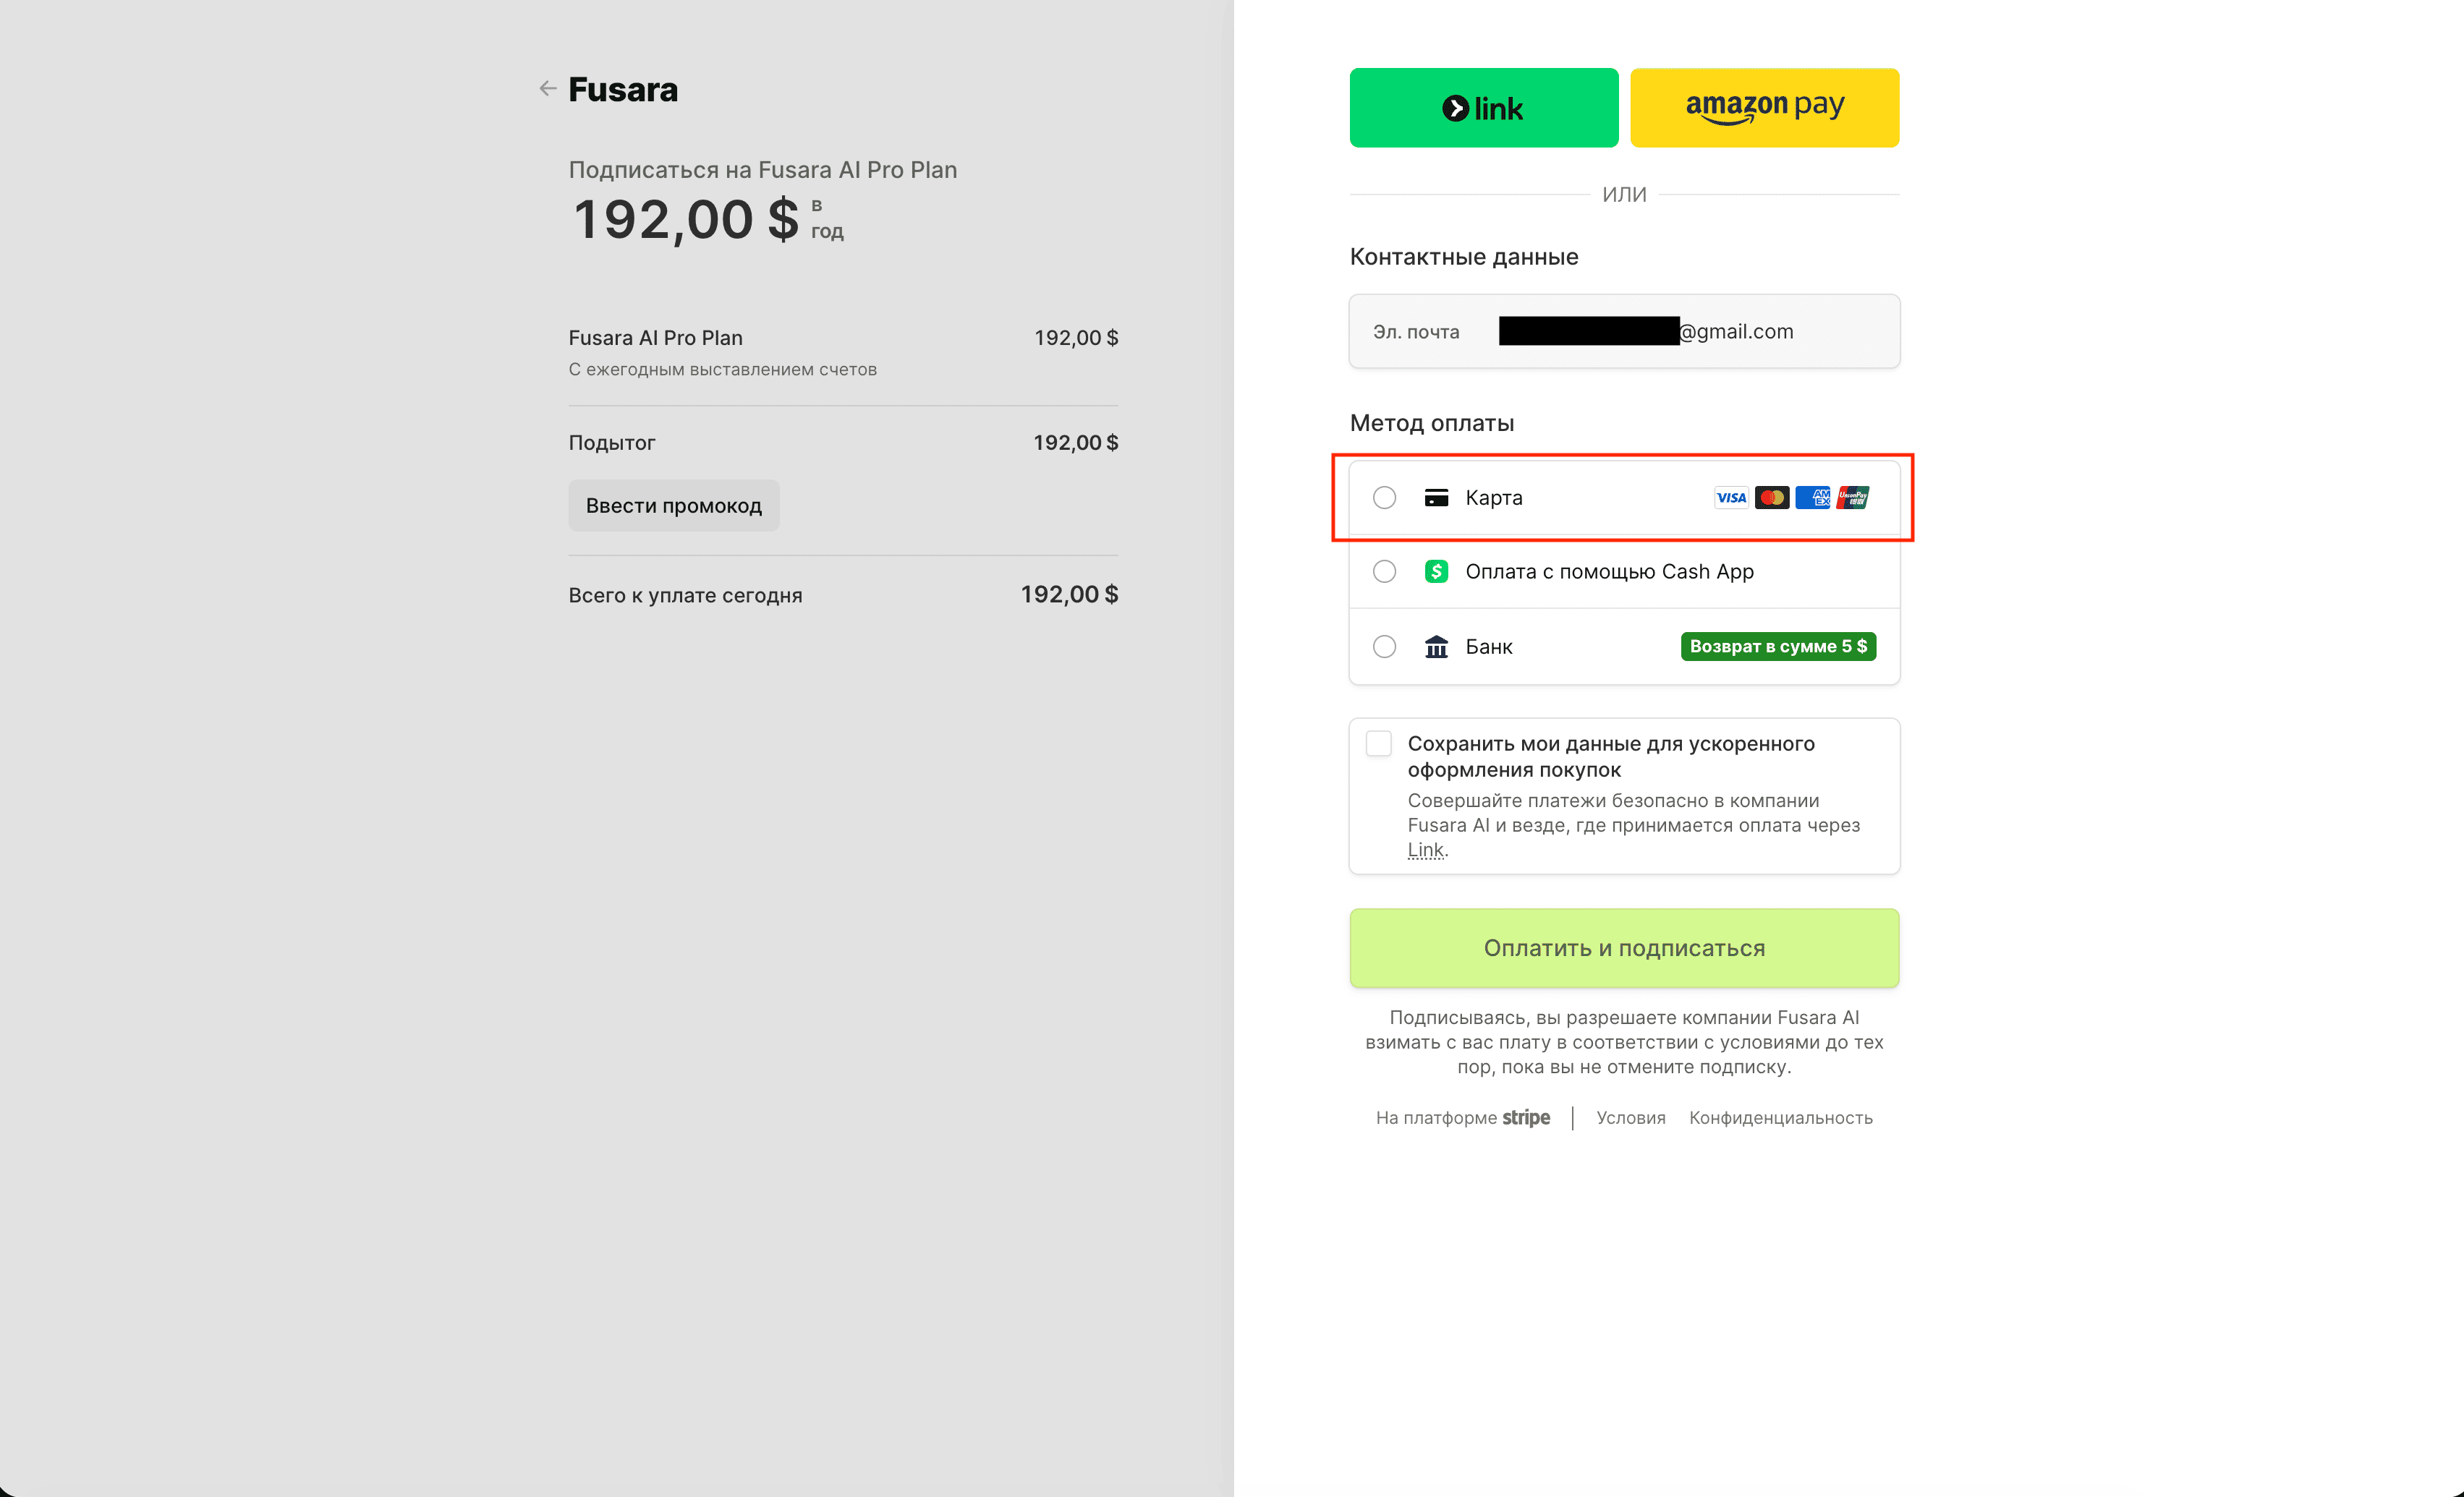
Task: Click the credit card icon beside Карта
Action: tap(1436, 497)
